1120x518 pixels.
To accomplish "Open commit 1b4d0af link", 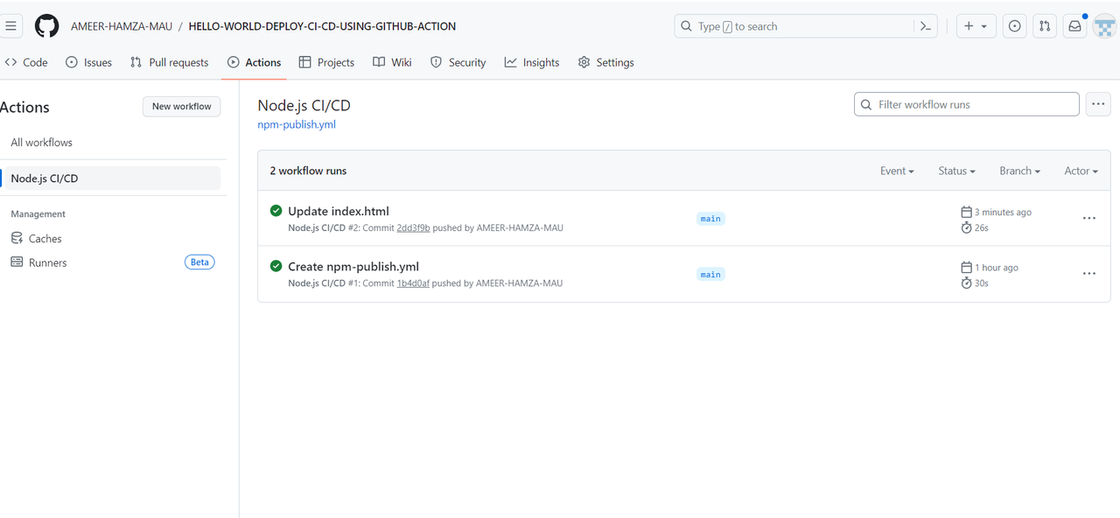I will (x=413, y=283).
